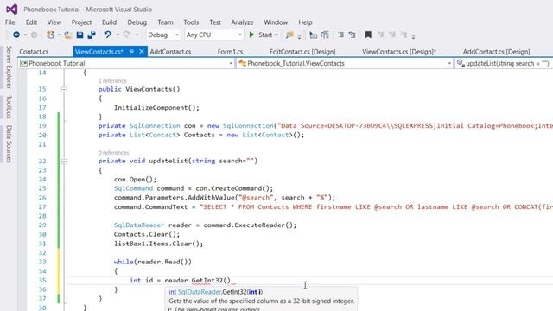Click the Navigate Backward toolbar icon

(16, 35)
